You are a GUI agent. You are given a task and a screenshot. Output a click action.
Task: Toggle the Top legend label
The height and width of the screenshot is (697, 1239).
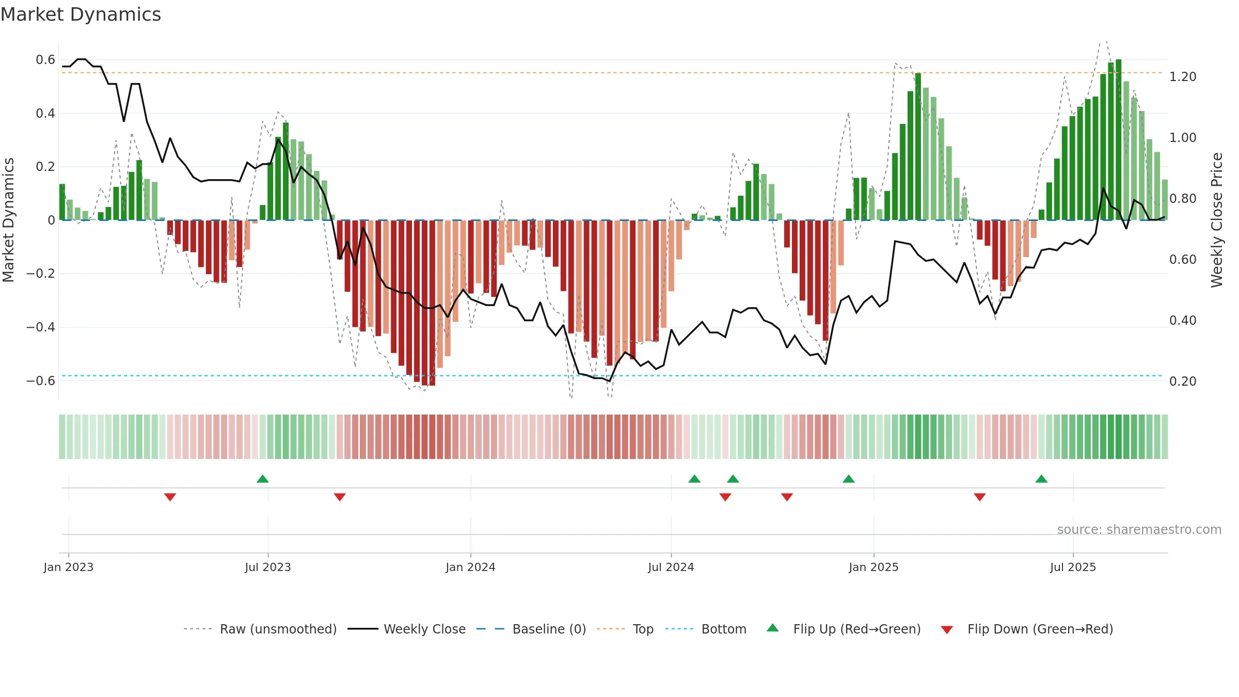(643, 629)
